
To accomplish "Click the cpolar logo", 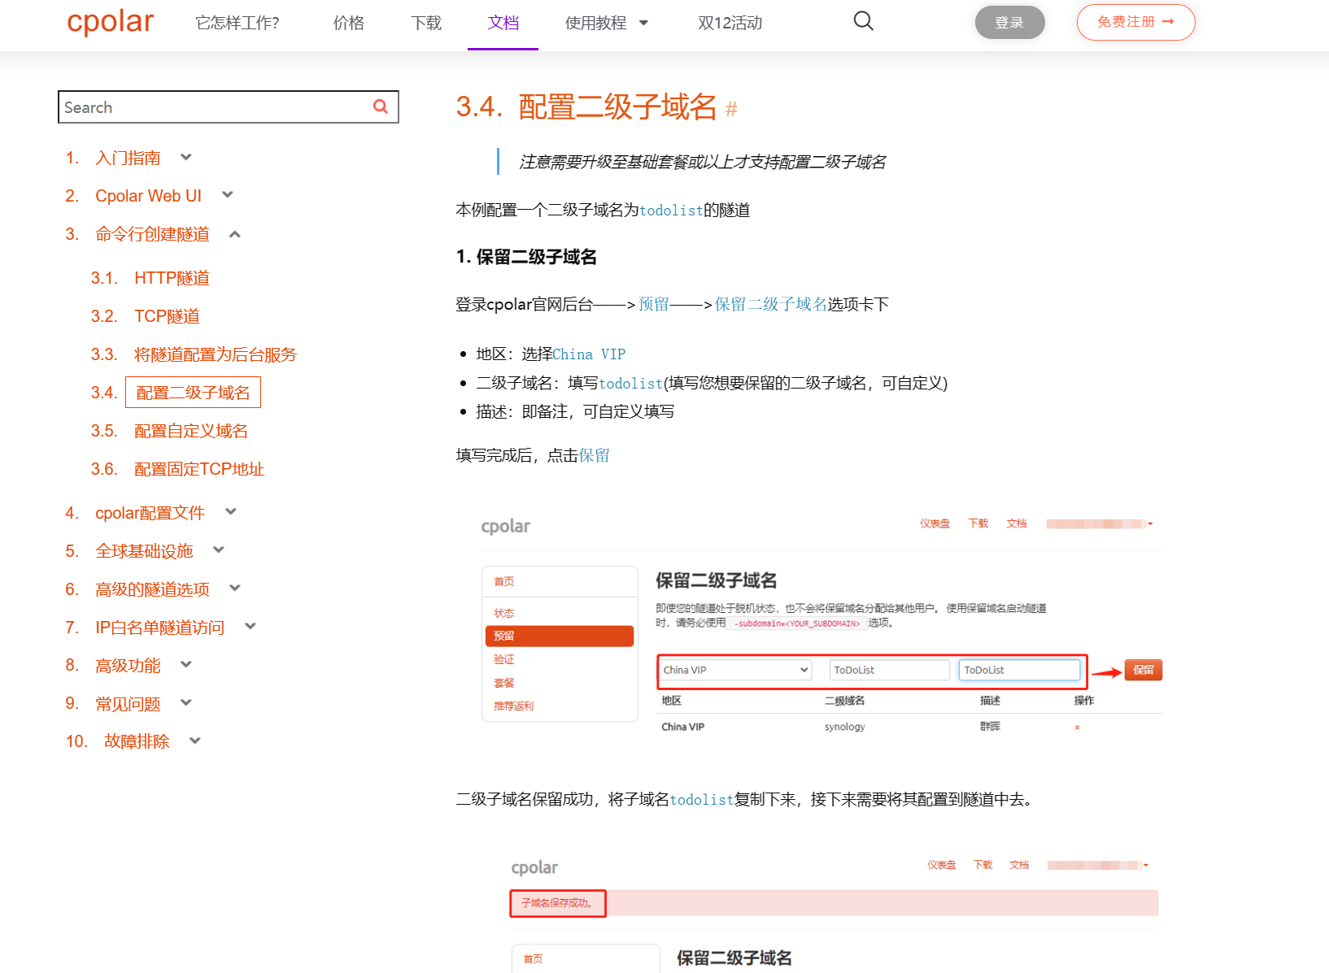I will [x=110, y=22].
